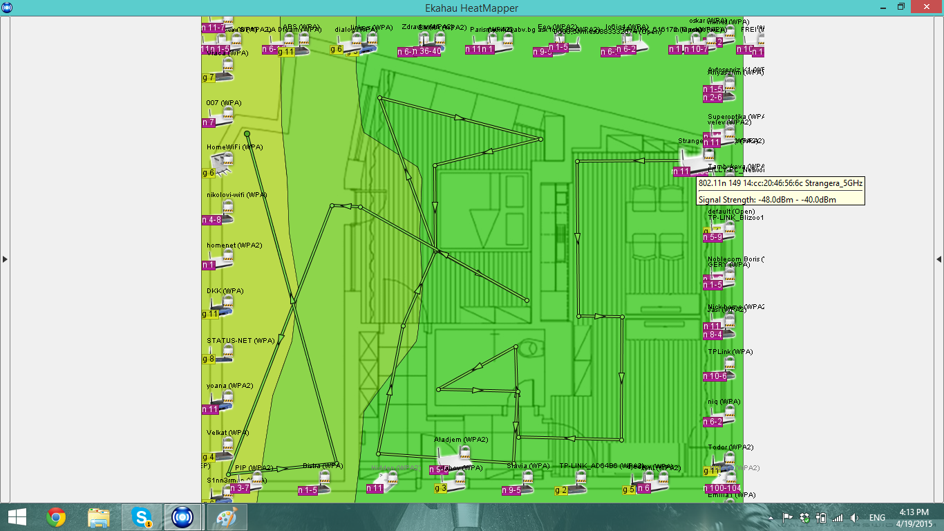Open the Windows Start button
944x531 pixels.
click(x=17, y=517)
